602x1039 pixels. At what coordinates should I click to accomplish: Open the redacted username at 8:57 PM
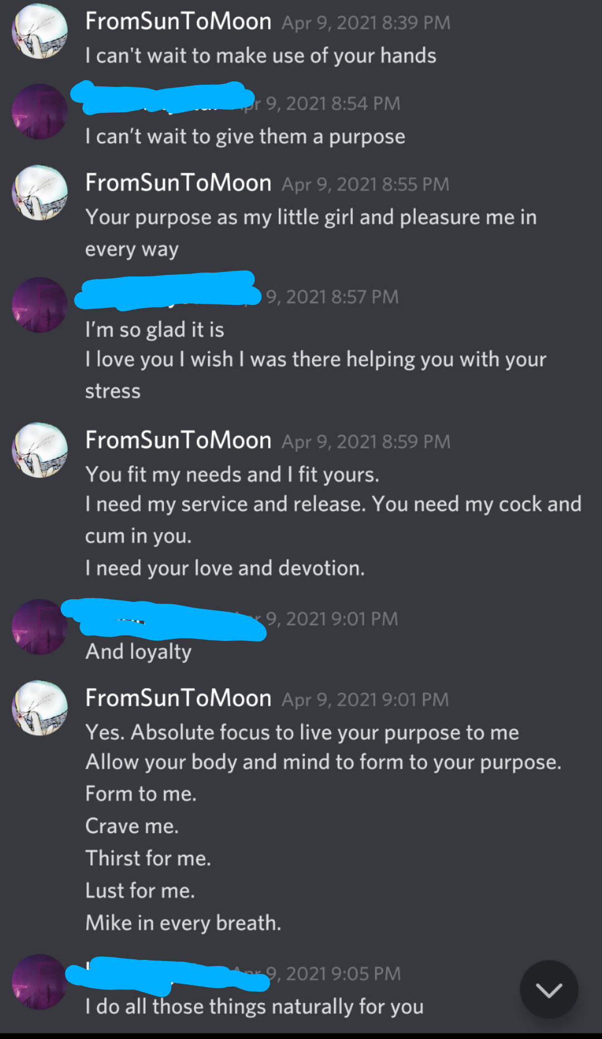tap(168, 290)
